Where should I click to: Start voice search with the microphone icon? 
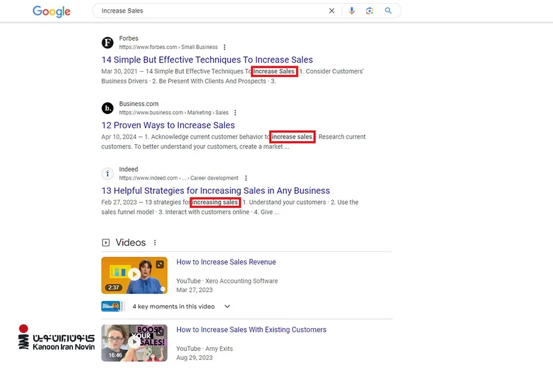pyautogui.click(x=351, y=11)
